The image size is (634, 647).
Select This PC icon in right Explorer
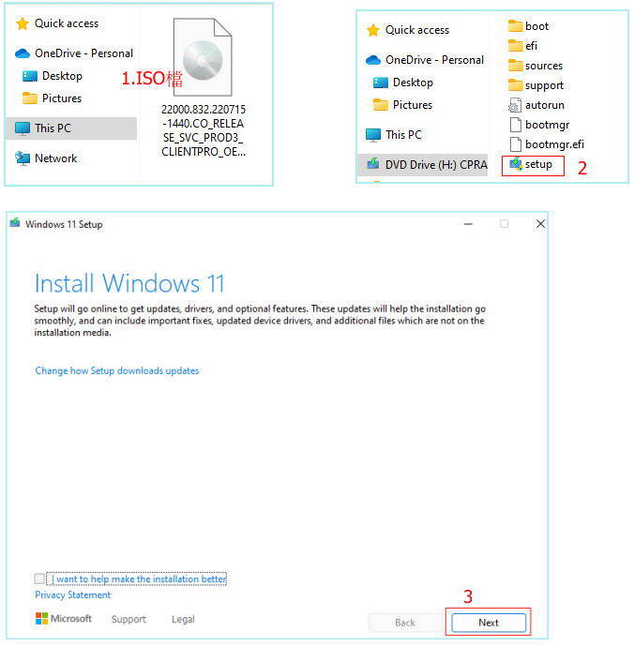pos(373,135)
